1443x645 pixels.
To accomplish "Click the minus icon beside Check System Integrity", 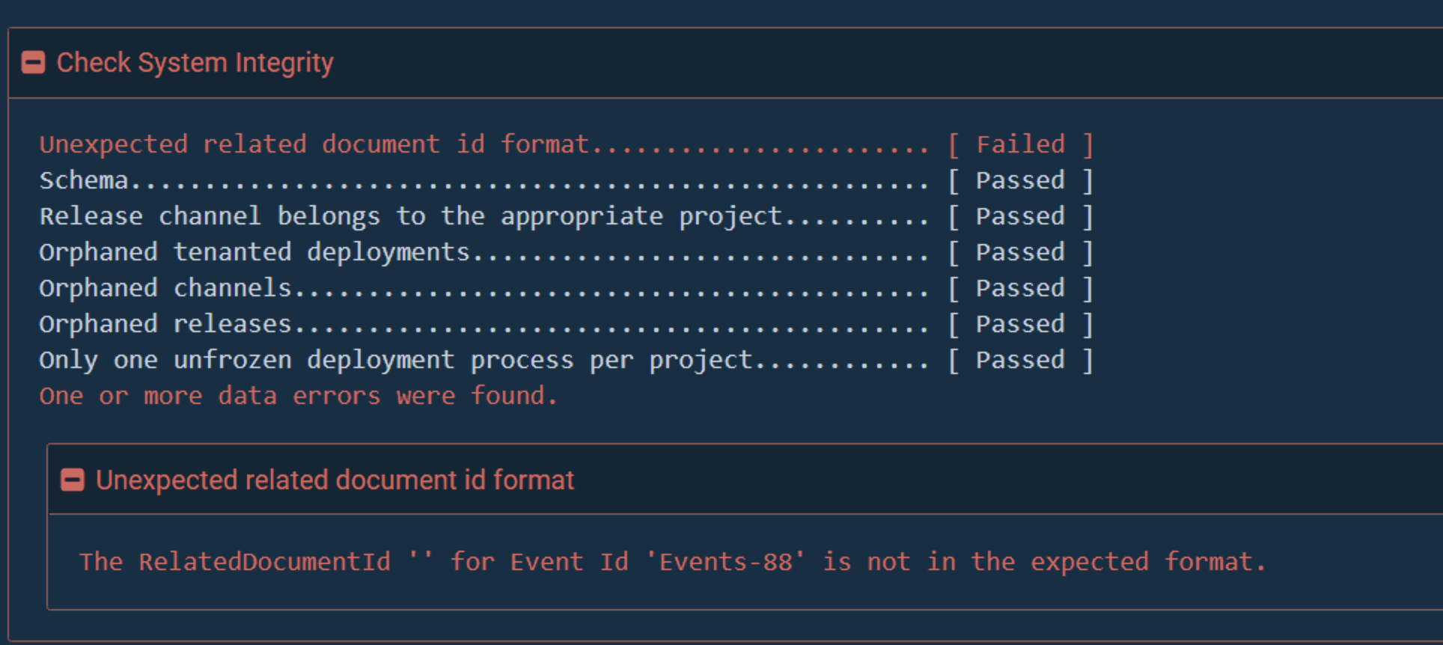I will coord(33,63).
